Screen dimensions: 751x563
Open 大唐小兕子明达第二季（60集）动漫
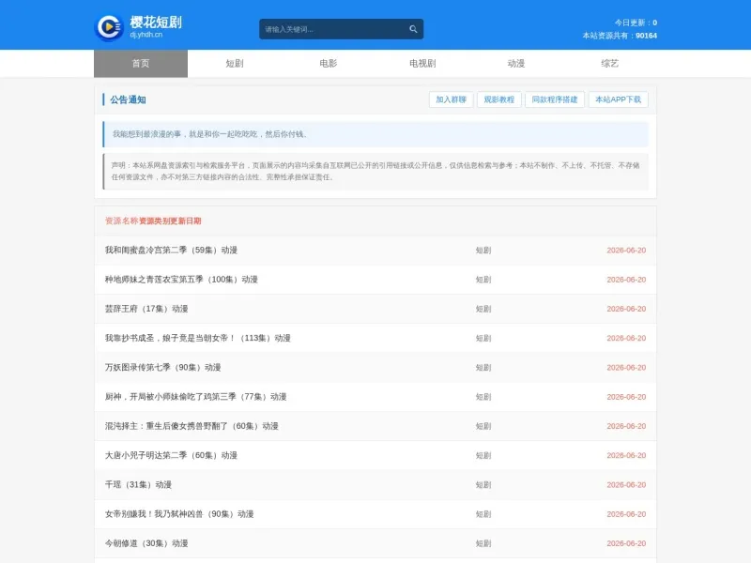(x=171, y=455)
